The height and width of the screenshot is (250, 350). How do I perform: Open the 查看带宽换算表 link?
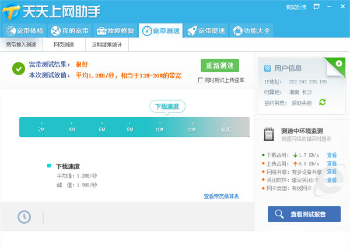(x=221, y=196)
